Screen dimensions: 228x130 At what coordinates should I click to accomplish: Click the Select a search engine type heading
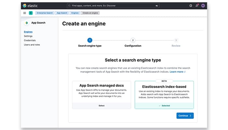(133, 60)
